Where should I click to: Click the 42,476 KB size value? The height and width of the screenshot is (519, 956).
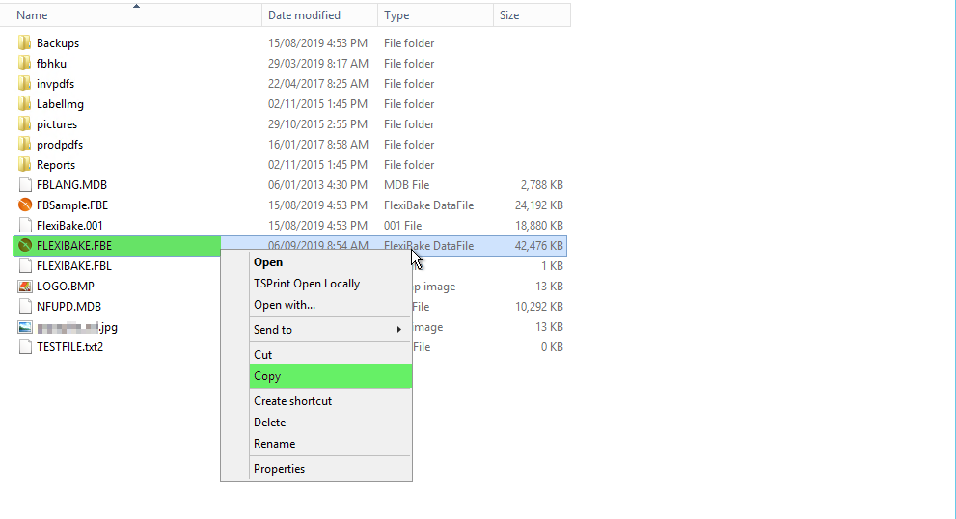(x=539, y=245)
